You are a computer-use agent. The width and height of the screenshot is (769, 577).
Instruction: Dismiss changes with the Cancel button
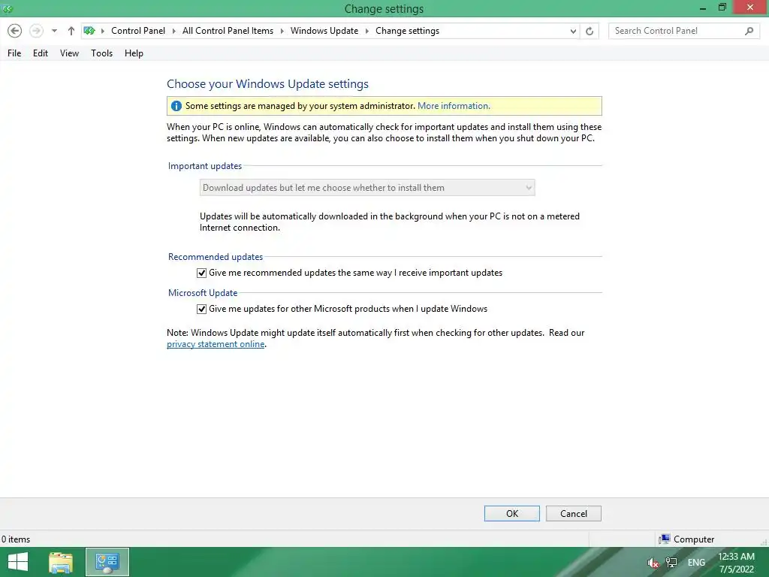pos(573,513)
